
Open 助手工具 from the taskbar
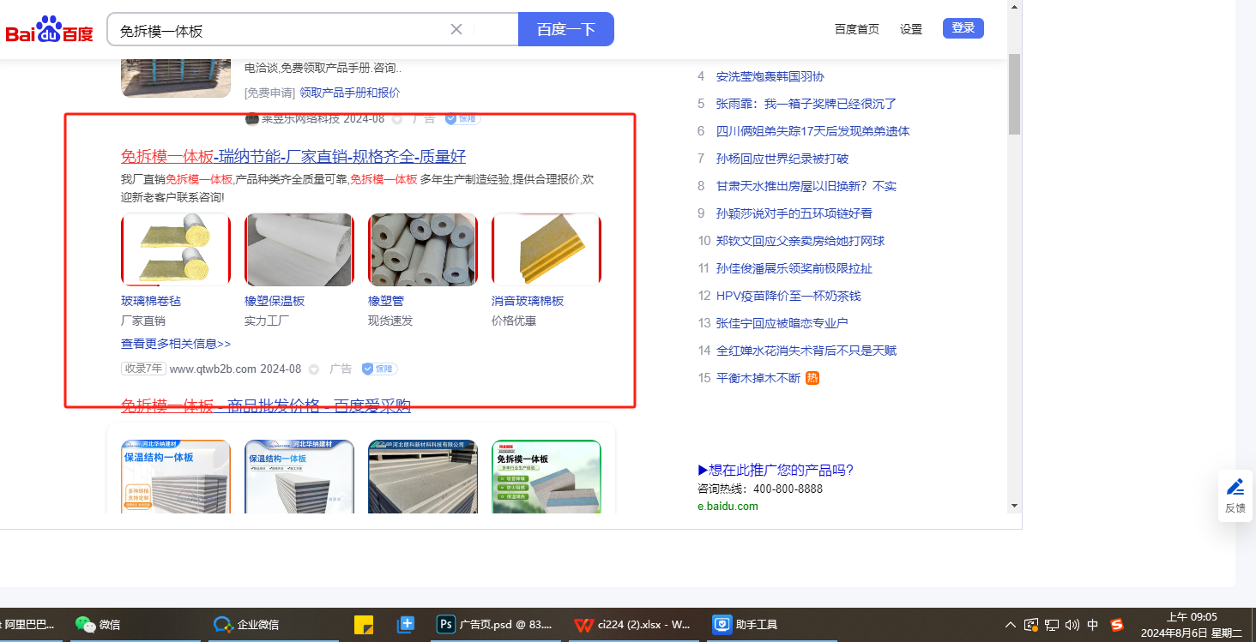tap(745, 625)
